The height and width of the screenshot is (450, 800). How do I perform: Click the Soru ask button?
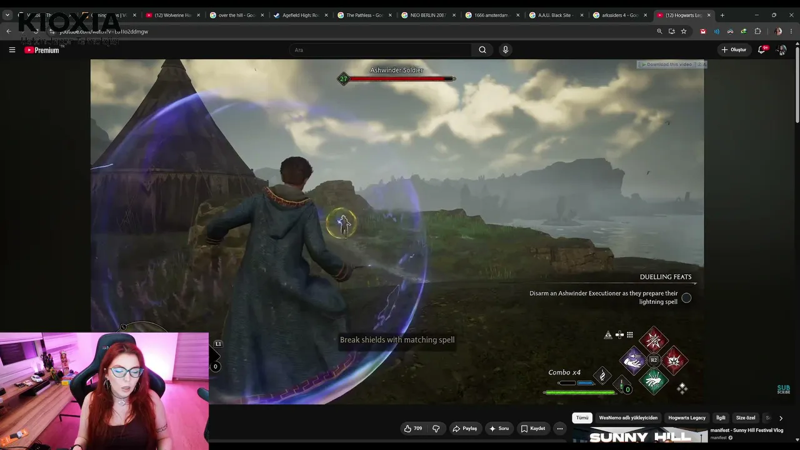point(499,429)
